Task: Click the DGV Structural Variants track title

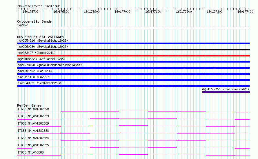Action: tap(41, 37)
